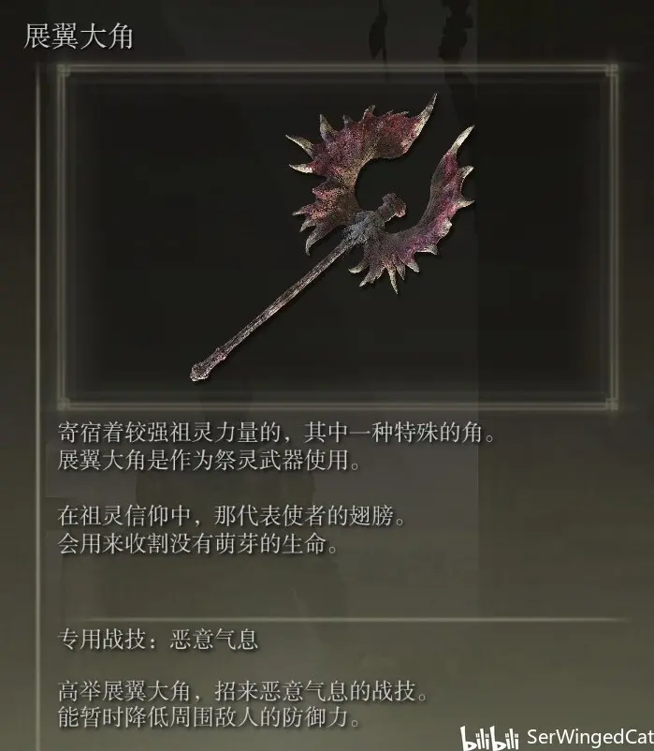Viewport: 654px width, 751px height.
Task: Click the line 高举展翼大角，招来恶意气息的战技
Action: point(242,691)
